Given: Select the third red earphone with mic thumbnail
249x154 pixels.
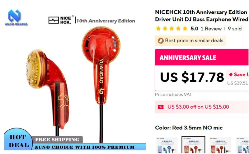Looking at the screenshot, I should tap(220, 145).
